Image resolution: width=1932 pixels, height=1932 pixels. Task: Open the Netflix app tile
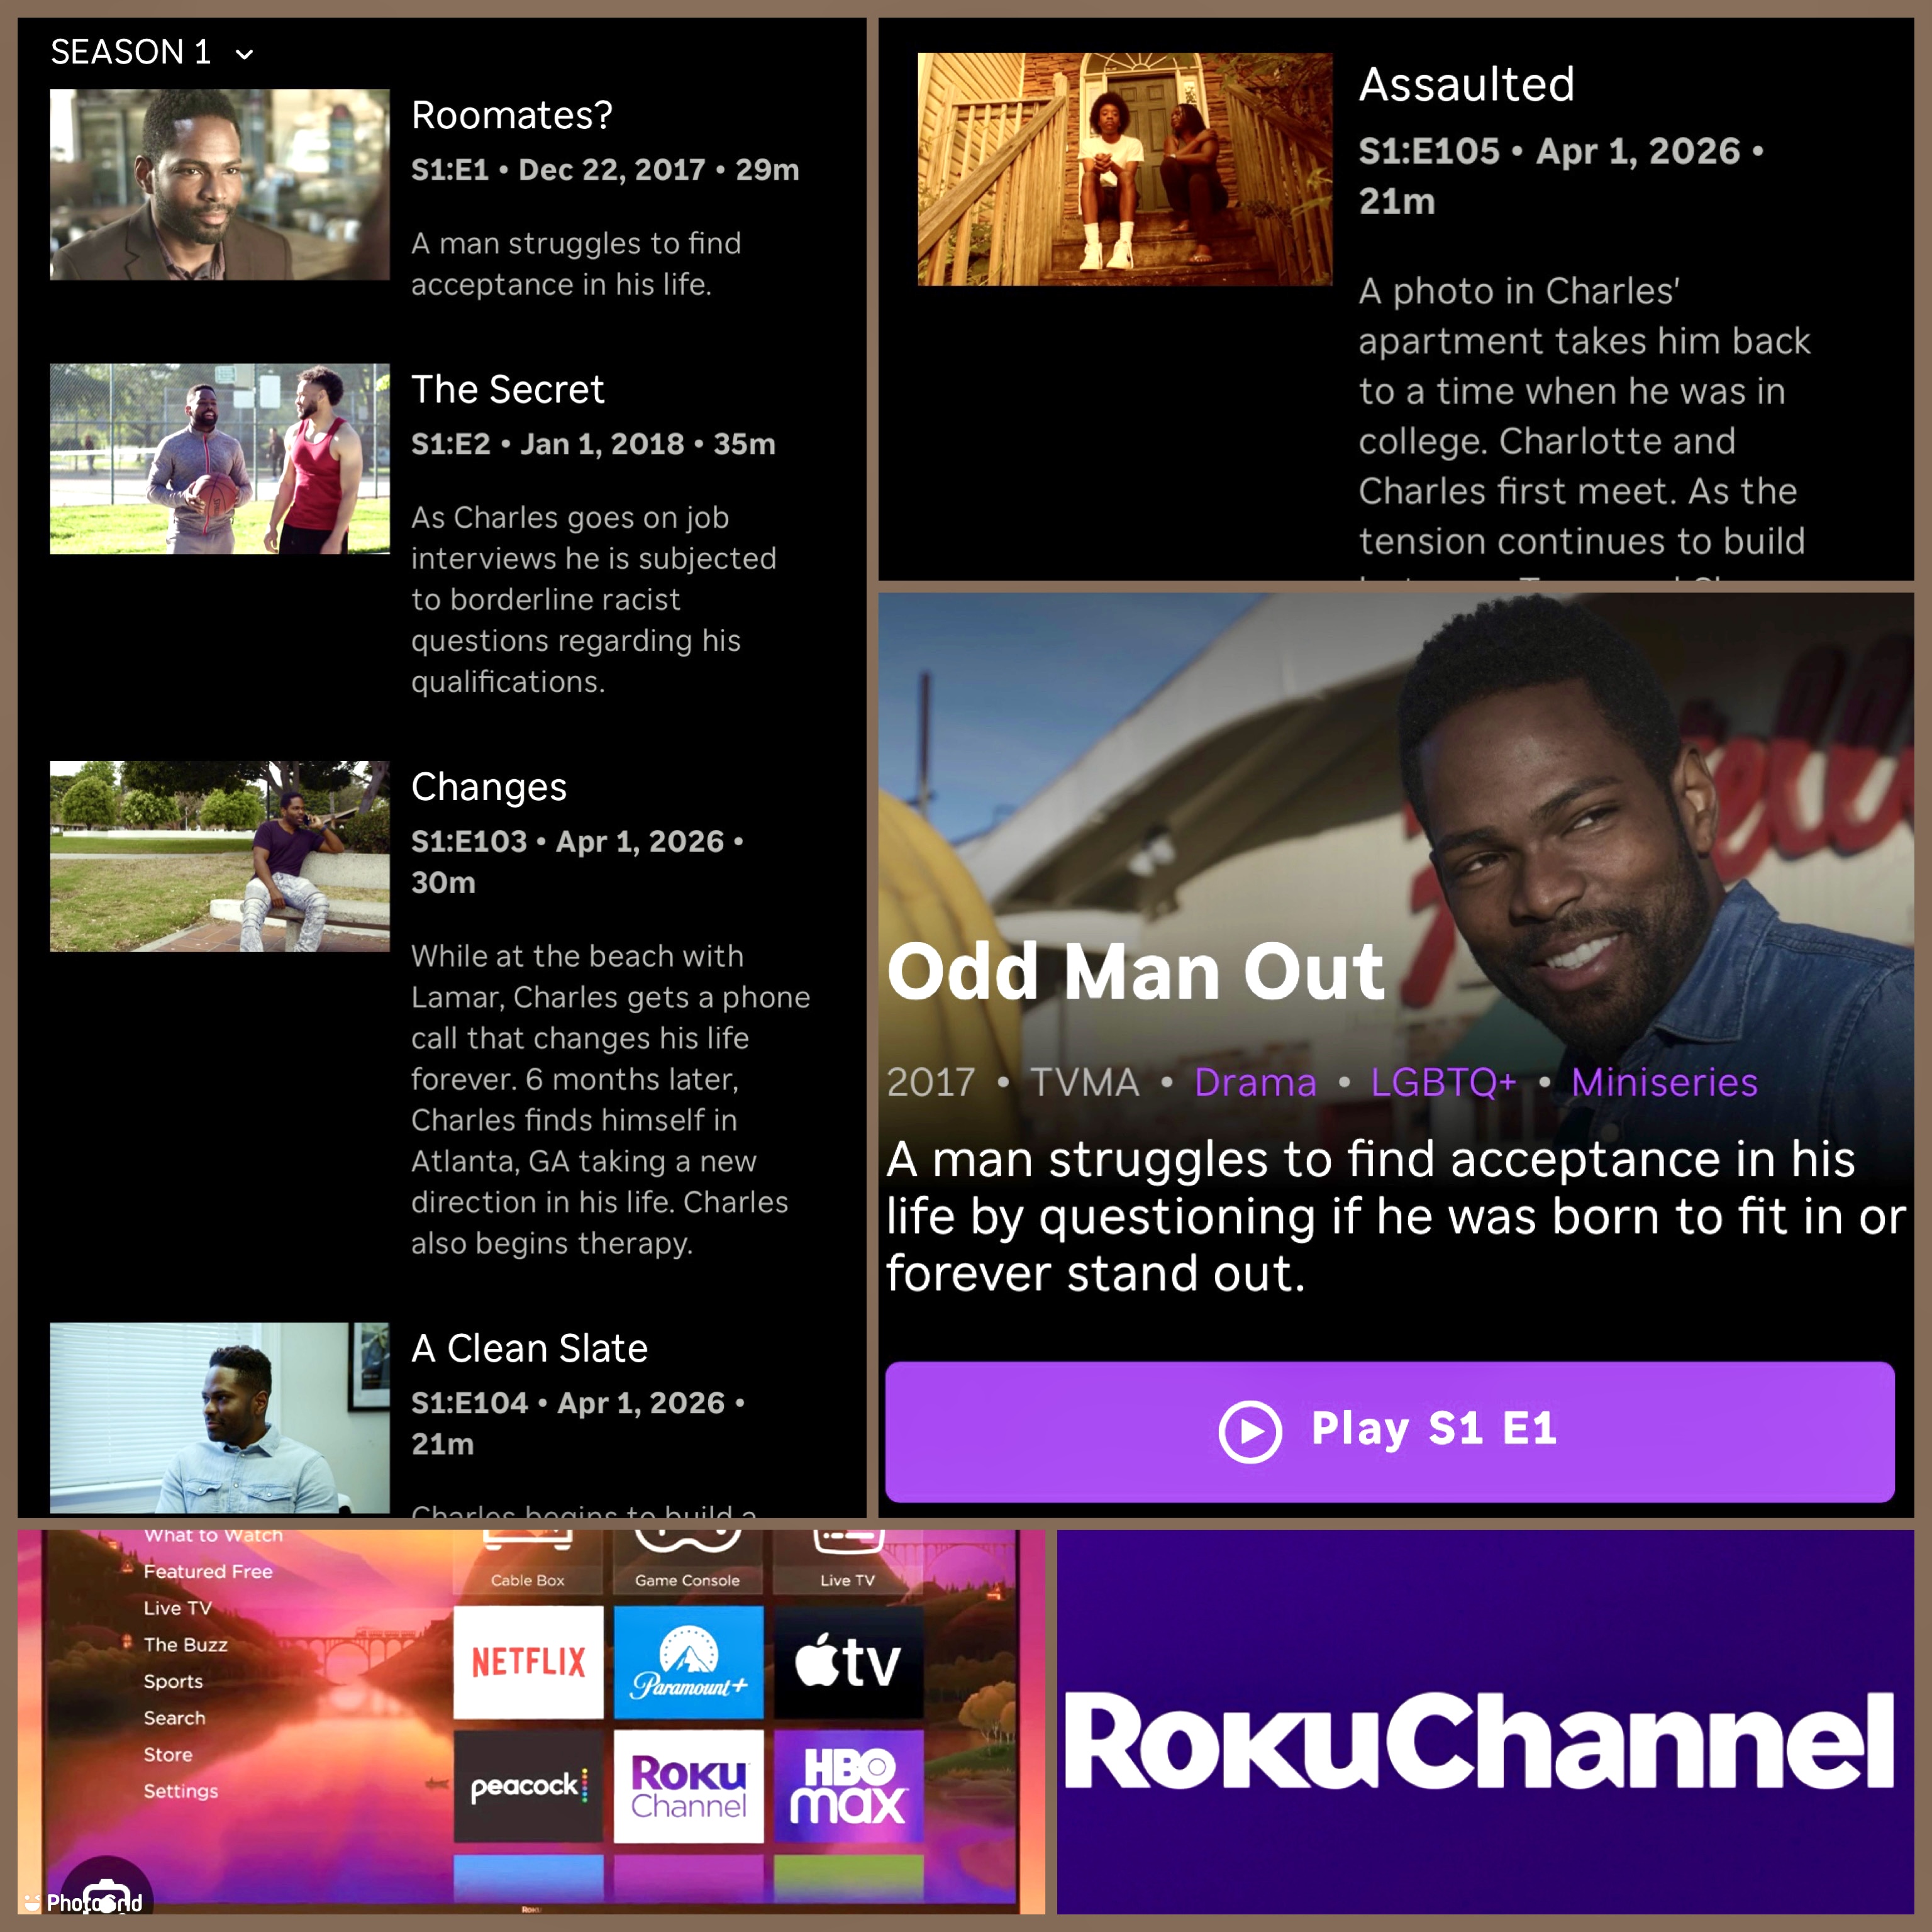(528, 1662)
